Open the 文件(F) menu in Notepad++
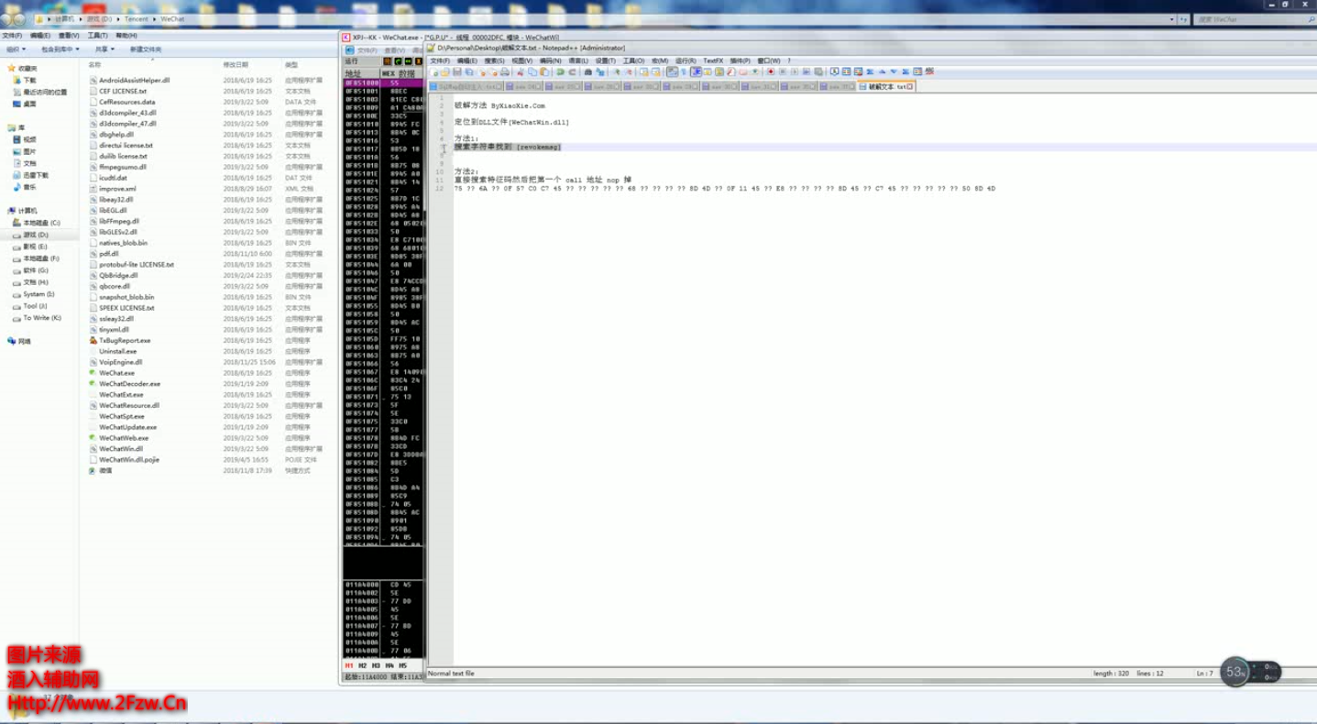Image resolution: width=1317 pixels, height=724 pixels. pyautogui.click(x=440, y=60)
